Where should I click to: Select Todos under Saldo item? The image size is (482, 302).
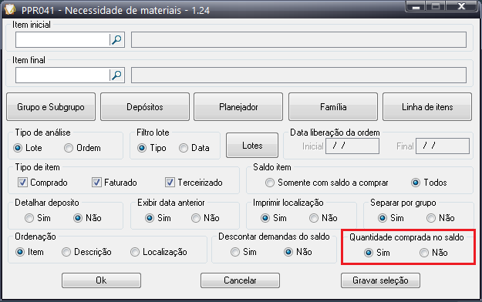tap(416, 183)
